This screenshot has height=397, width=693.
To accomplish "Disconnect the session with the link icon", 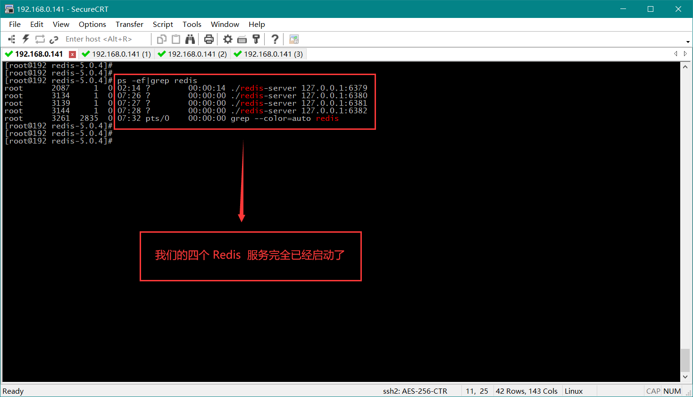I will tap(53, 39).
